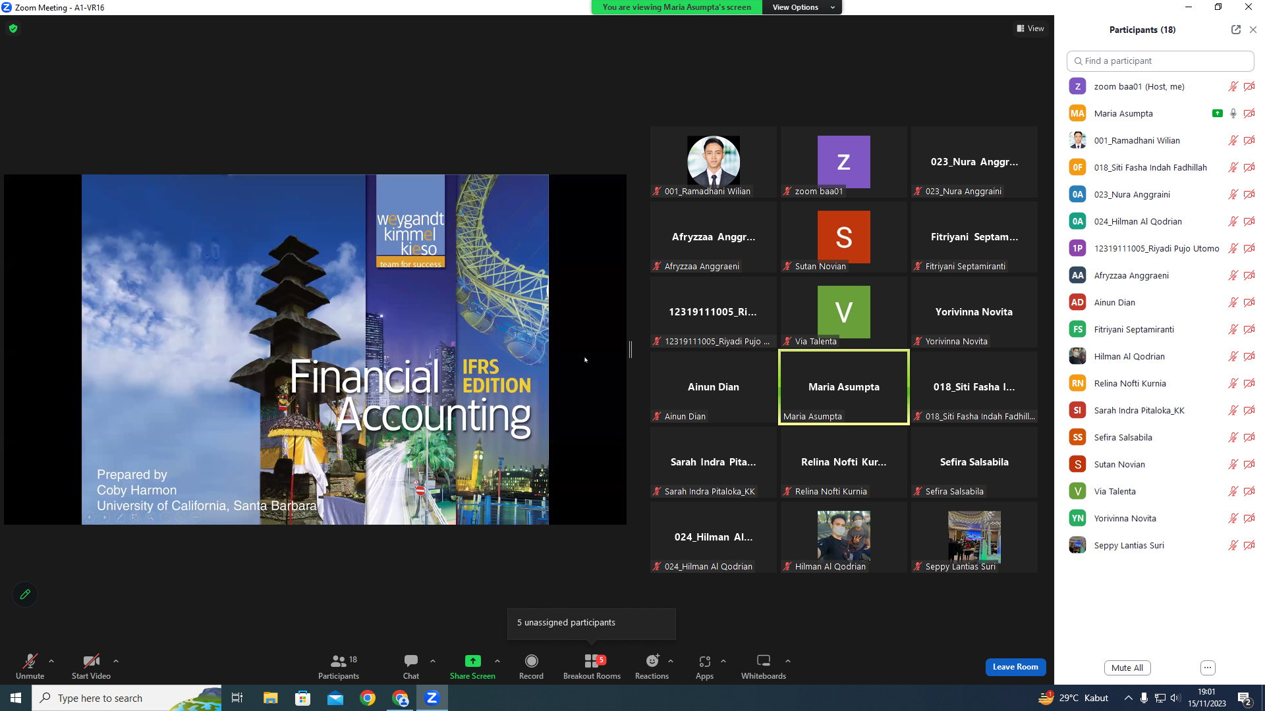1265x711 pixels.
Task: Open the View layout menu
Action: pos(1030,28)
